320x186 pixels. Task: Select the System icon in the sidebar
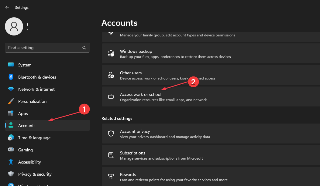(x=11, y=65)
